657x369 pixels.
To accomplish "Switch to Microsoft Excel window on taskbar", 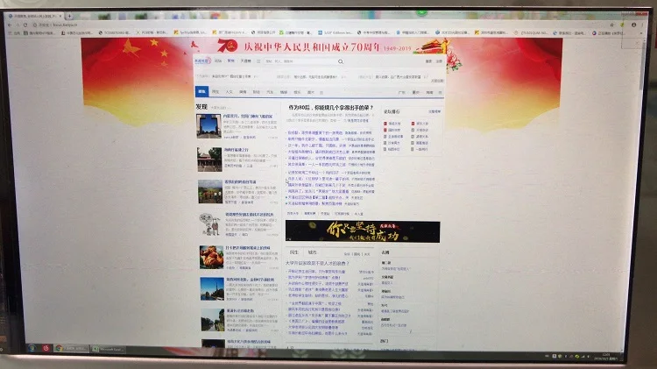I will pyautogui.click(x=108, y=349).
